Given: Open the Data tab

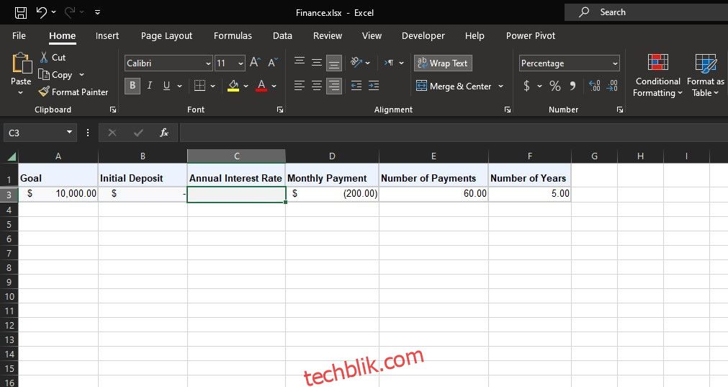Looking at the screenshot, I should tap(282, 36).
